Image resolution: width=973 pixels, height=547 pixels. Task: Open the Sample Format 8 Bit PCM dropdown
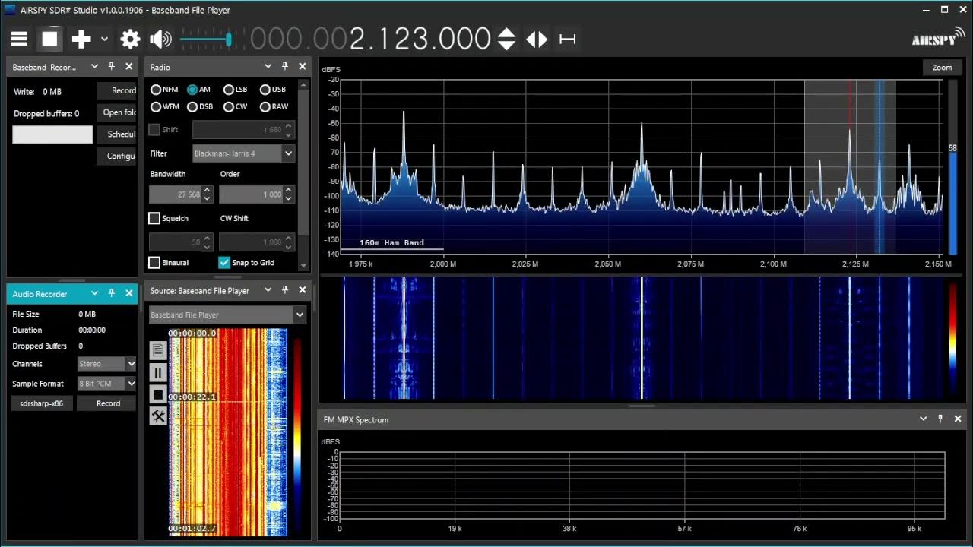[106, 384]
